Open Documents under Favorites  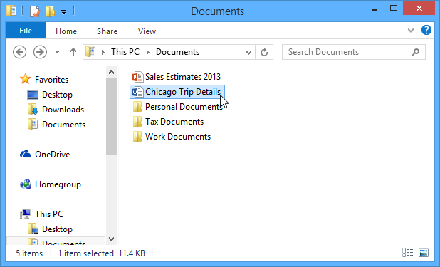(63, 125)
